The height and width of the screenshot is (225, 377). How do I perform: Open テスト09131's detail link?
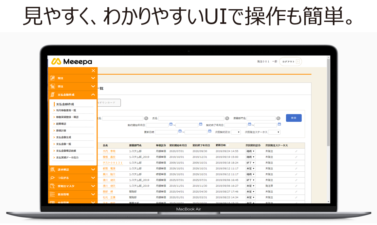coord(114,163)
